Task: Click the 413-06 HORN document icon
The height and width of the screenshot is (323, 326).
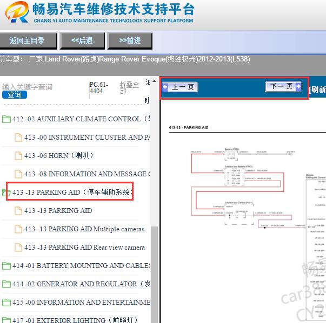Action: 18,156
